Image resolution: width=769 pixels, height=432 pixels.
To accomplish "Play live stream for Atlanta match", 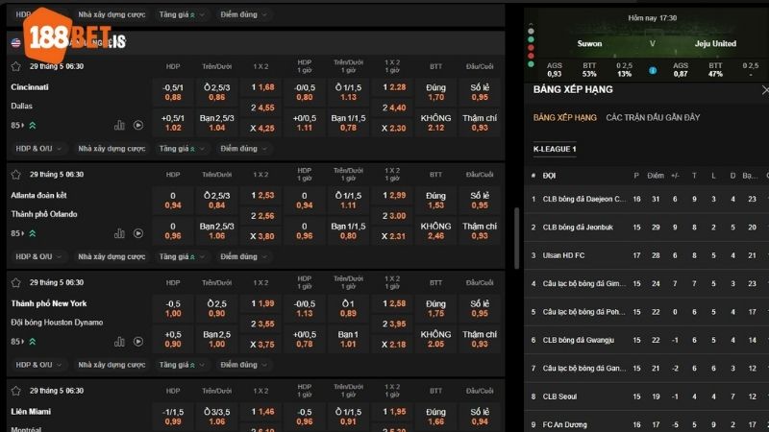I will [x=138, y=233].
